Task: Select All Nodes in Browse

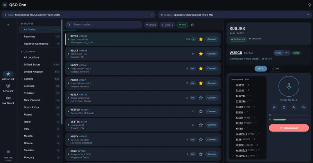Action: point(40,30)
